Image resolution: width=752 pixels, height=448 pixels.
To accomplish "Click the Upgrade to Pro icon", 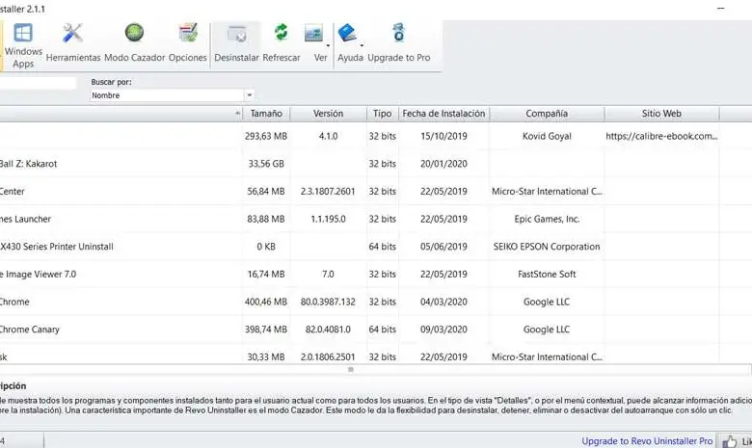I will [x=398, y=33].
